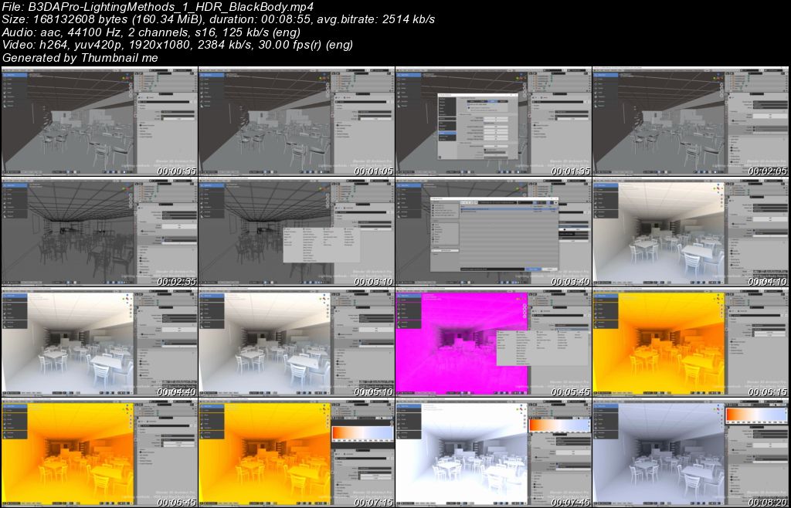Pick the Cursor tool in 00:01:05 thumbnail
Screen dimensions: 791x508
[205, 80]
